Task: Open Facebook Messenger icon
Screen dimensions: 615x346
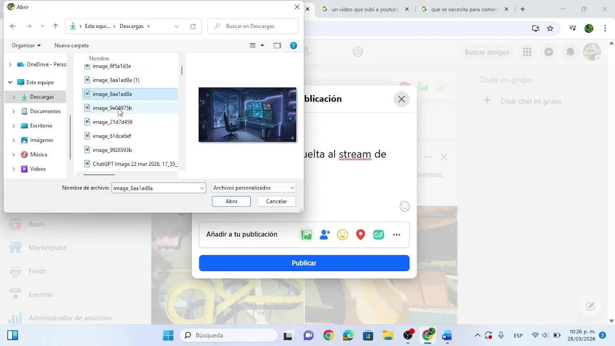Action: click(549, 52)
